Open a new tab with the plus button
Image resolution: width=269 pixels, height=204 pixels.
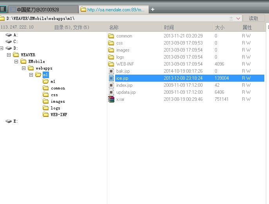pos(153,9)
